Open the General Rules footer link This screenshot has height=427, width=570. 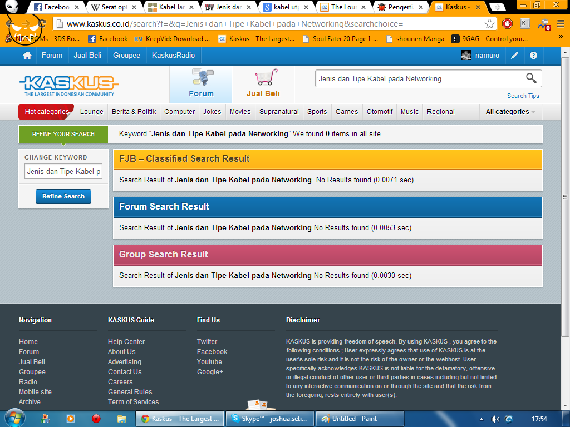click(x=130, y=392)
